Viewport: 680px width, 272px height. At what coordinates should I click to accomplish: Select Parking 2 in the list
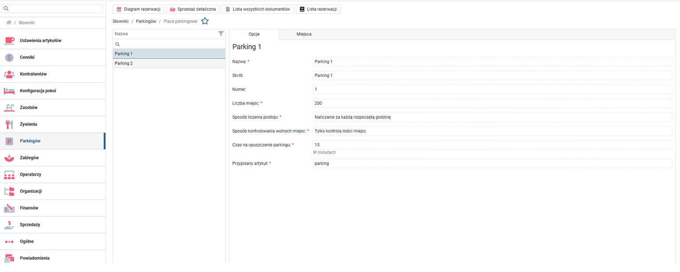click(x=169, y=63)
